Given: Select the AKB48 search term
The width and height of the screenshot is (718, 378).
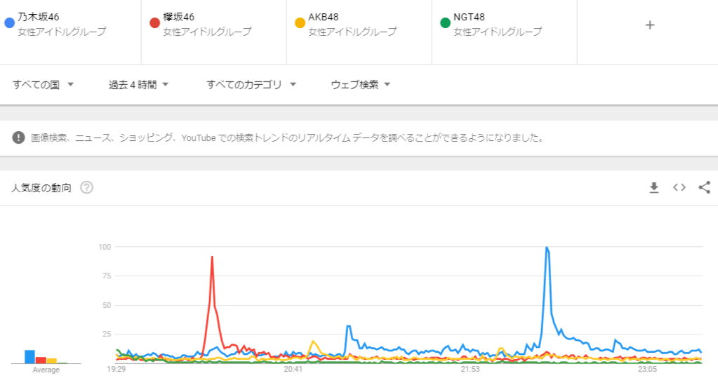Looking at the screenshot, I should tap(324, 17).
